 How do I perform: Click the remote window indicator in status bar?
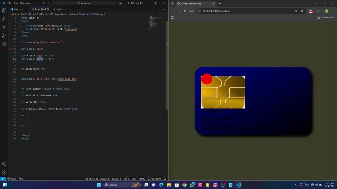pos(3,179)
